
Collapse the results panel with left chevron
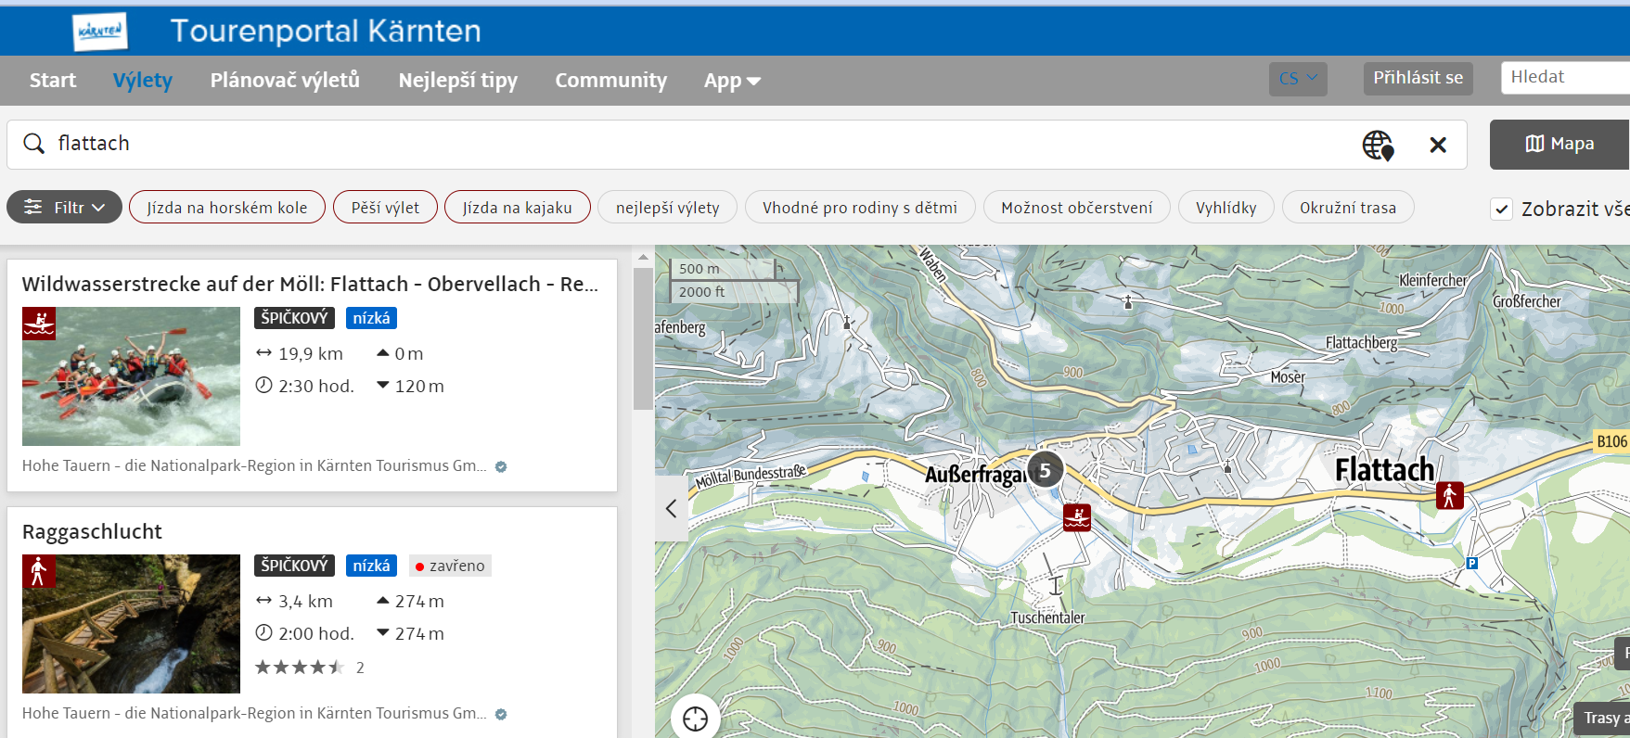671,508
